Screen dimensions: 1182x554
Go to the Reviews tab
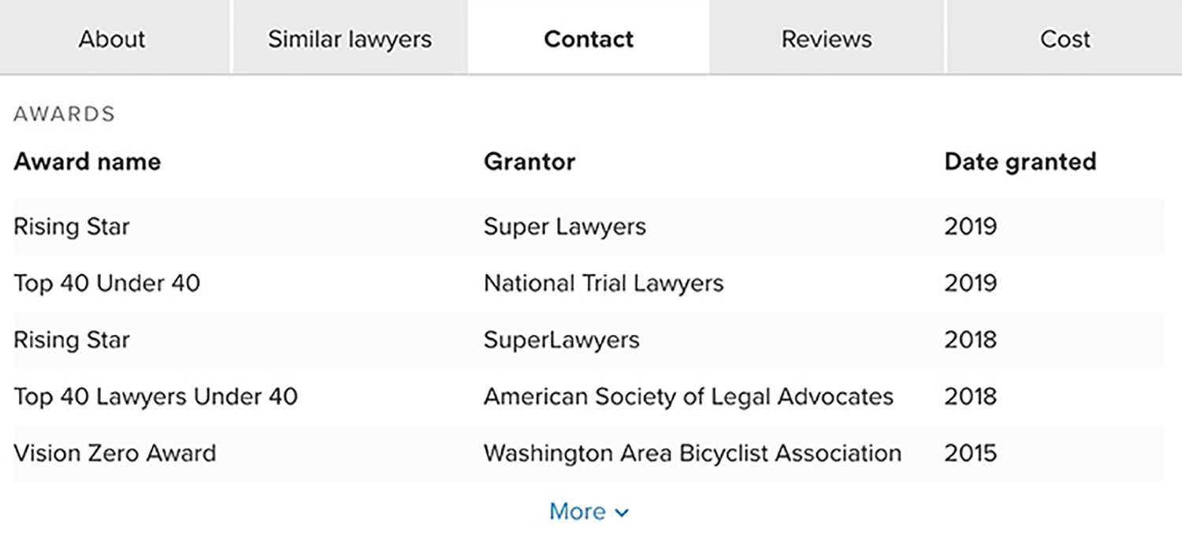pyautogui.click(x=827, y=39)
